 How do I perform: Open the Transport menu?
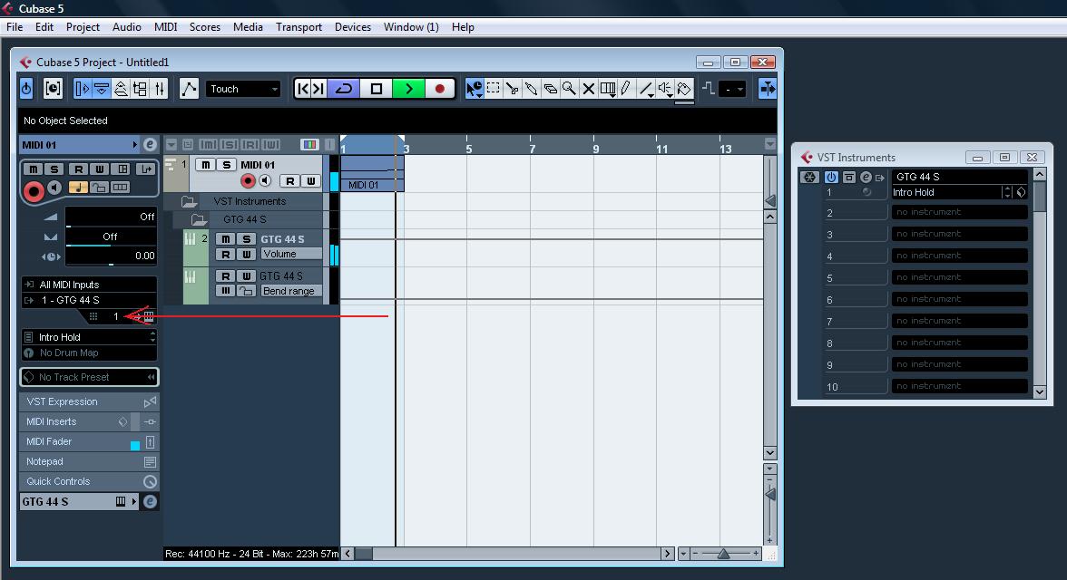pyautogui.click(x=299, y=27)
